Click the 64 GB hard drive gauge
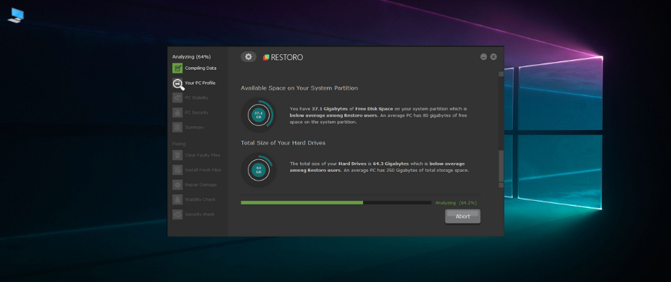The image size is (671, 282). [259, 170]
